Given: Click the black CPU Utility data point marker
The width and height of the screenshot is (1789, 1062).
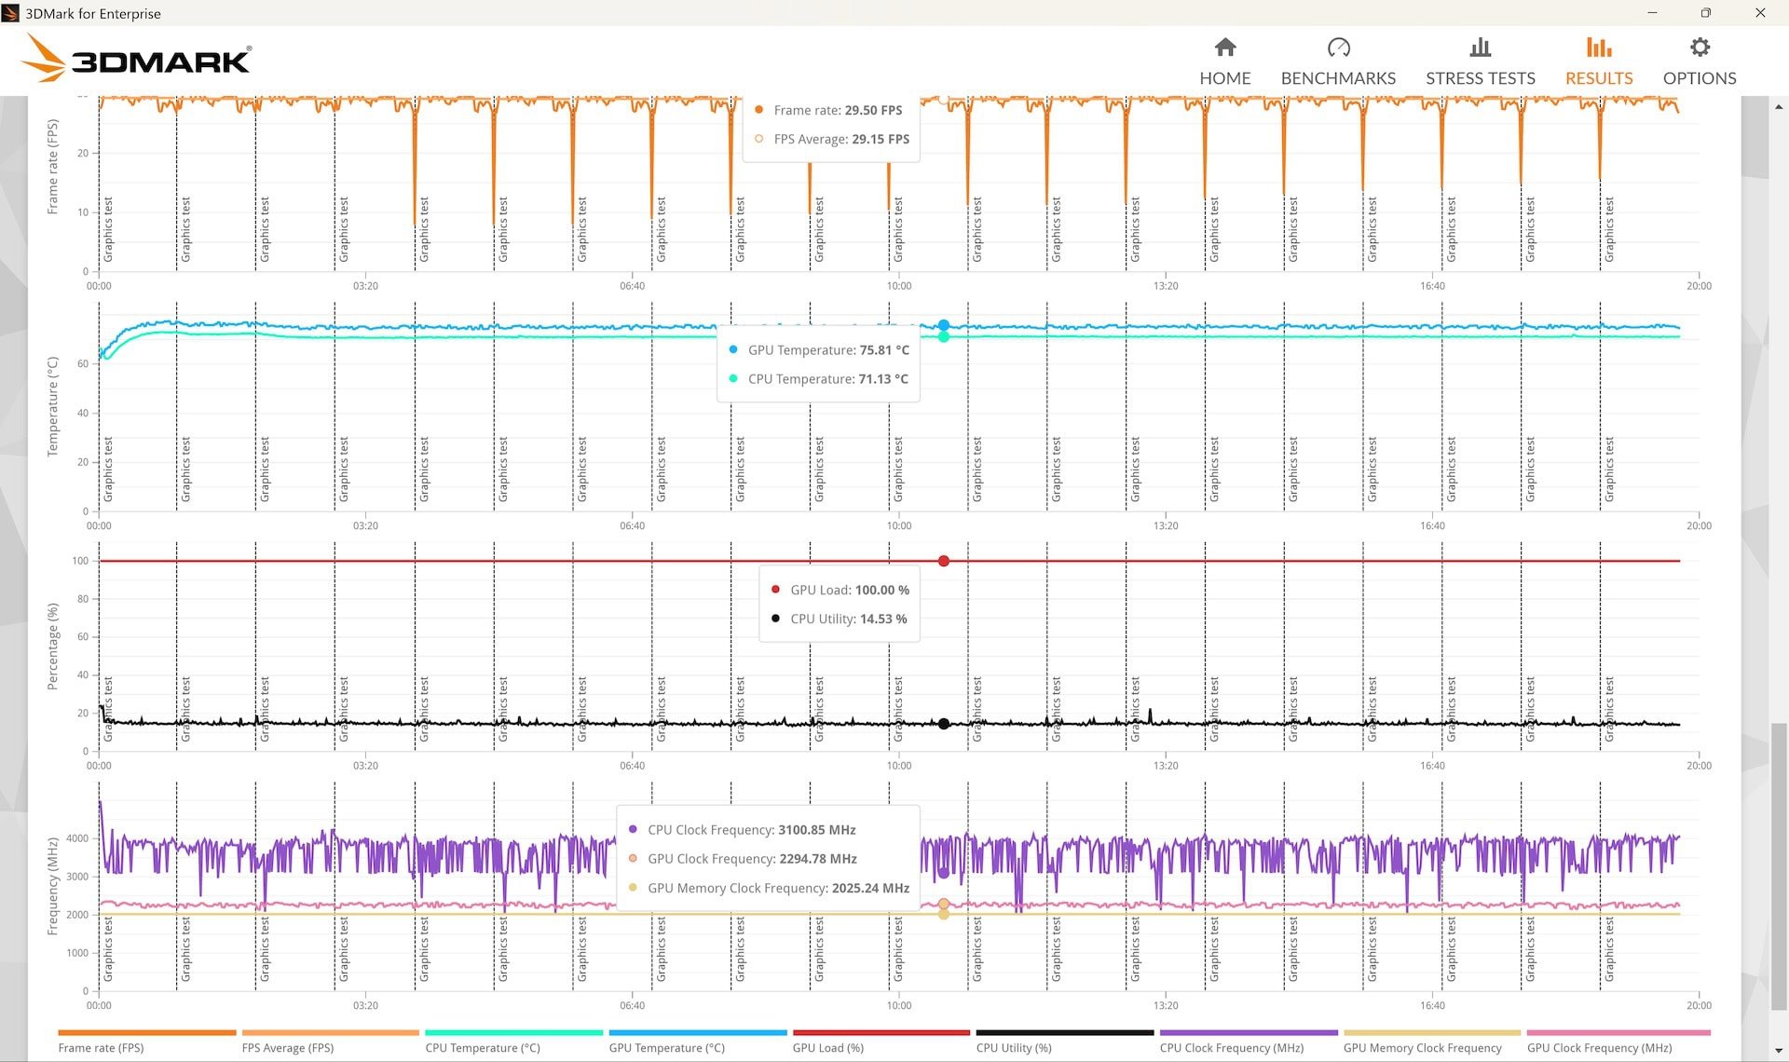Looking at the screenshot, I should (x=944, y=724).
